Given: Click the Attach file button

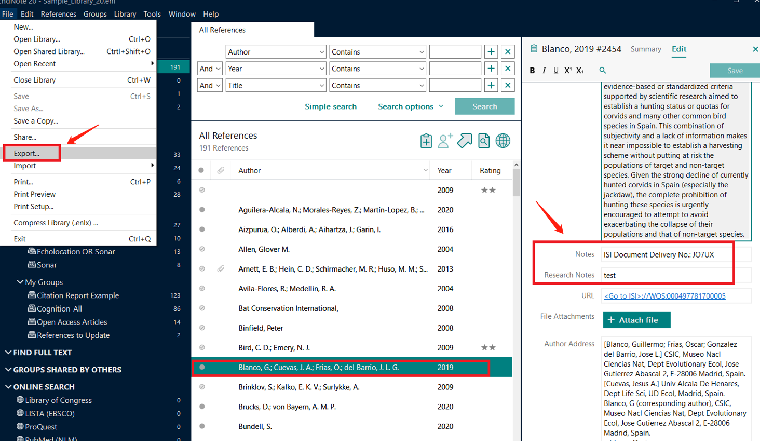Looking at the screenshot, I should point(636,320).
